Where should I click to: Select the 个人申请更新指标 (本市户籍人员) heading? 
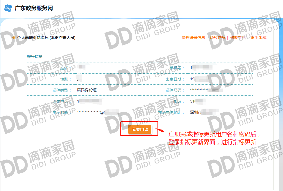click(x=46, y=38)
